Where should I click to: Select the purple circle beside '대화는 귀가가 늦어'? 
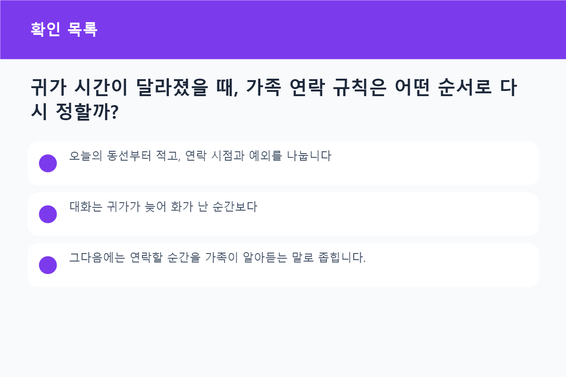click(x=48, y=214)
